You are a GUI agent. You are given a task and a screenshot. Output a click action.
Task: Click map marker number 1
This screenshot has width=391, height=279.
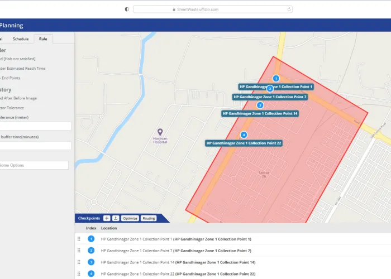click(x=276, y=79)
